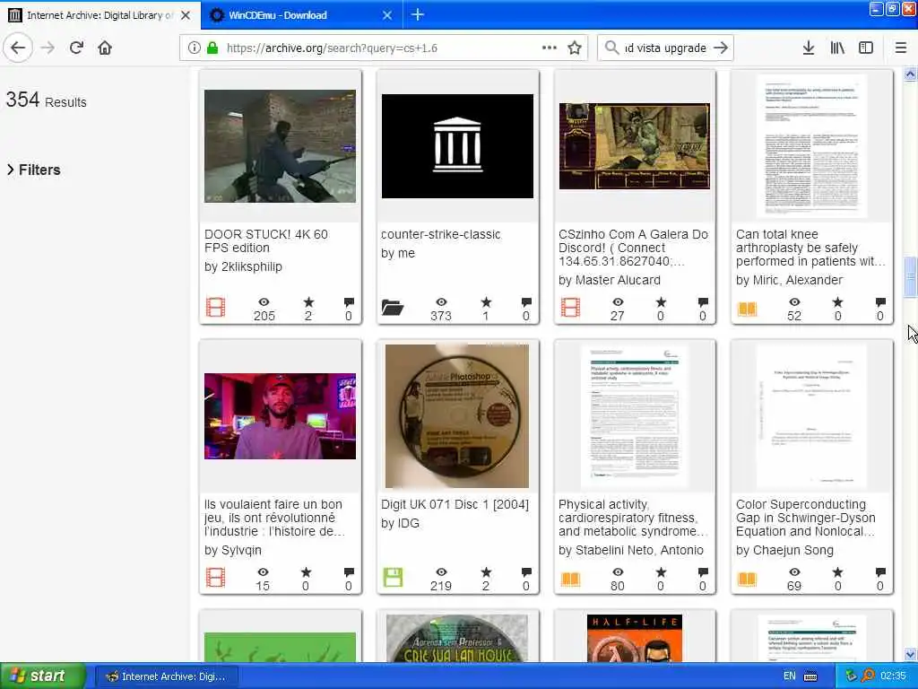Click 'by 2kliksphilip' creator text
Viewport: 918px width, 689px height.
[x=243, y=266]
